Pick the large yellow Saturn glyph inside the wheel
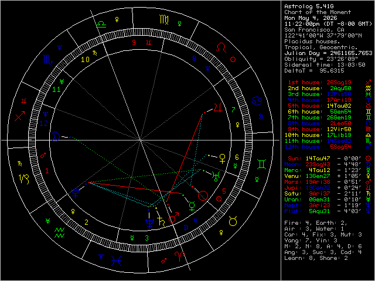This screenshot has width=375, height=281. tap(161, 221)
